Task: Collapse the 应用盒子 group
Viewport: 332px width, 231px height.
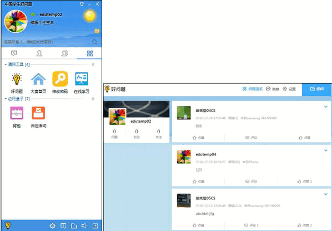Action: [6, 99]
